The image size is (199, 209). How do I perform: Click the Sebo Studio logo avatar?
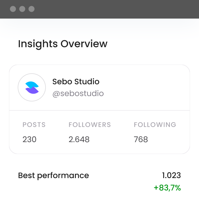pos(32,87)
